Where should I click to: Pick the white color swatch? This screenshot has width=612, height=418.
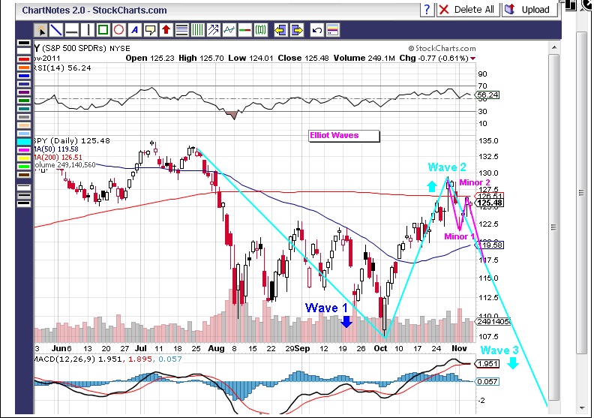24,51
